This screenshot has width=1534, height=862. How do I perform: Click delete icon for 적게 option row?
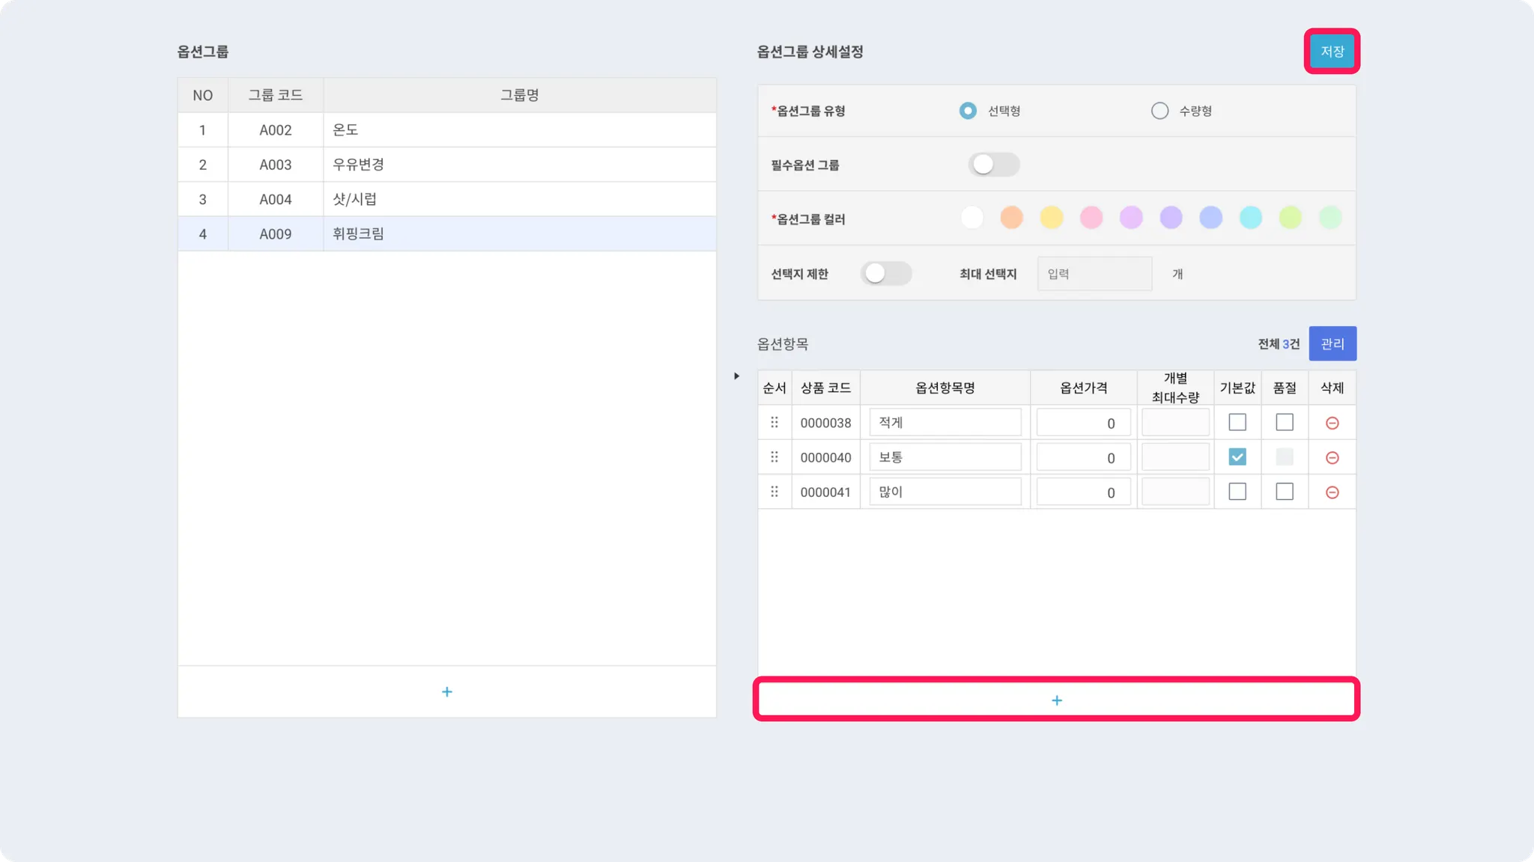[1332, 423]
